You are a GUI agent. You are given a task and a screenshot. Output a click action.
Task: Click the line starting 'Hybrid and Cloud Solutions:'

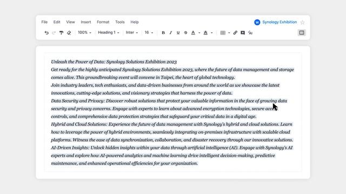[172, 124]
